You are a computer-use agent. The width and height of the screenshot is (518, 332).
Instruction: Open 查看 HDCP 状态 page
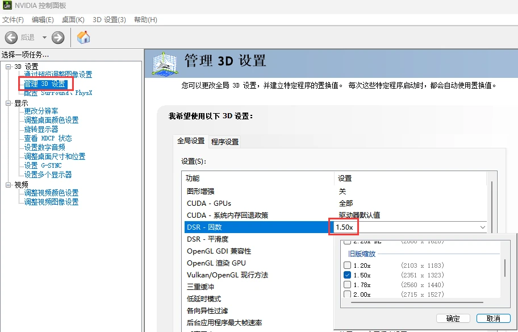coord(48,138)
